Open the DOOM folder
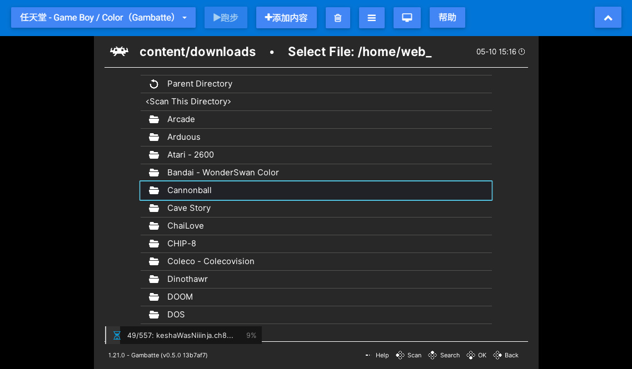The image size is (632, 369). (x=180, y=297)
